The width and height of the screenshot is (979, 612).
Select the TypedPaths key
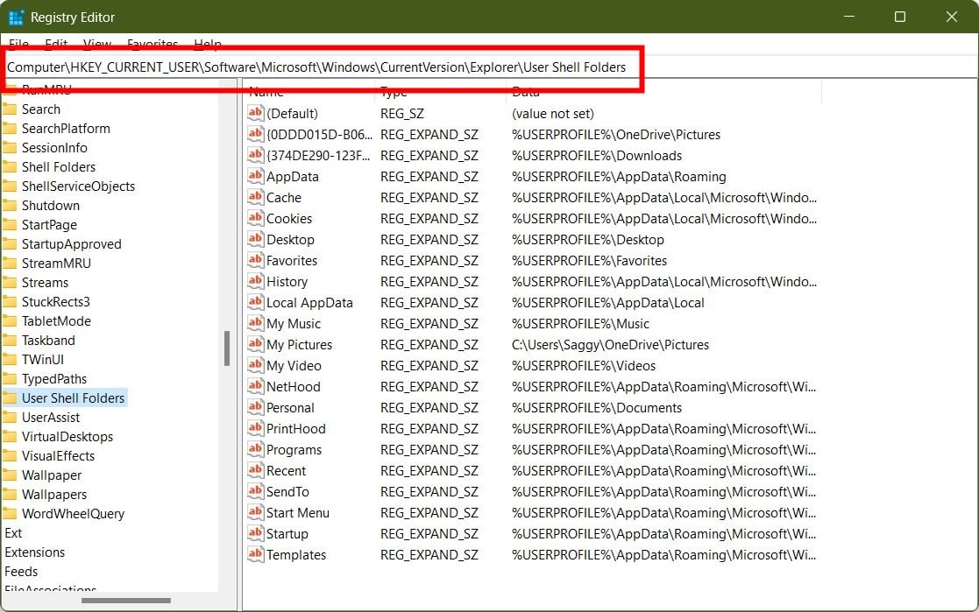(53, 379)
